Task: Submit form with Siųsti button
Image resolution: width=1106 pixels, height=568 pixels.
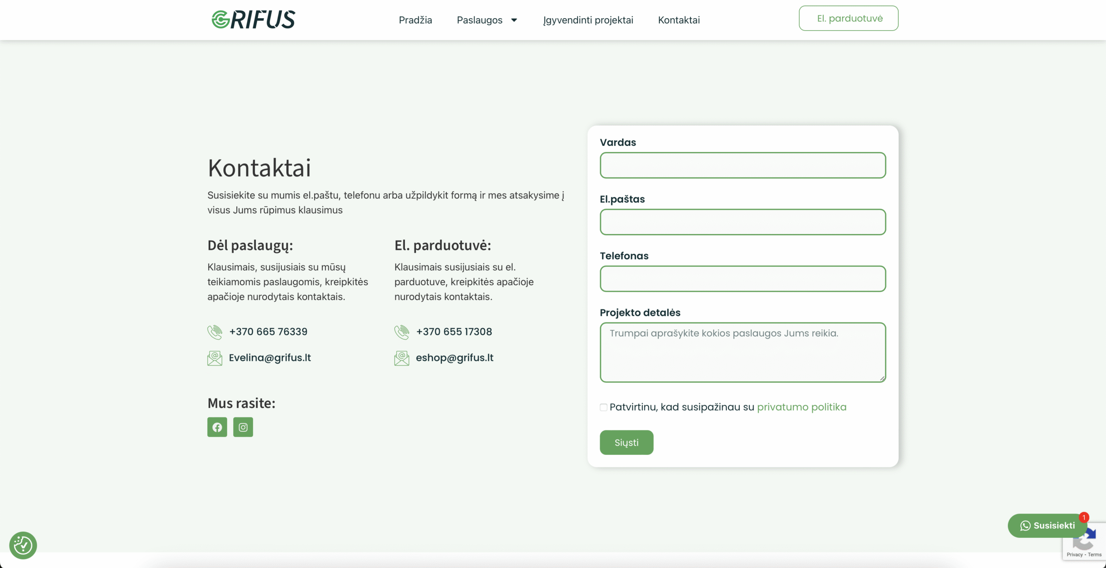Action: tap(626, 442)
